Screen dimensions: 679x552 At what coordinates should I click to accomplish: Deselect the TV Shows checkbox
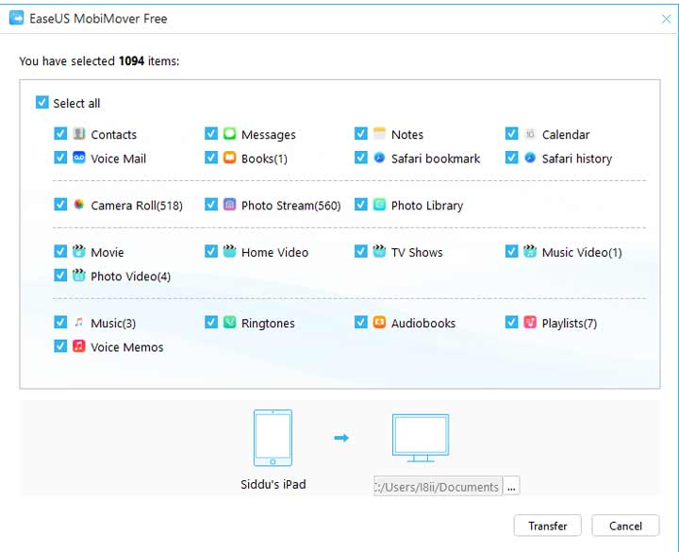(x=360, y=251)
